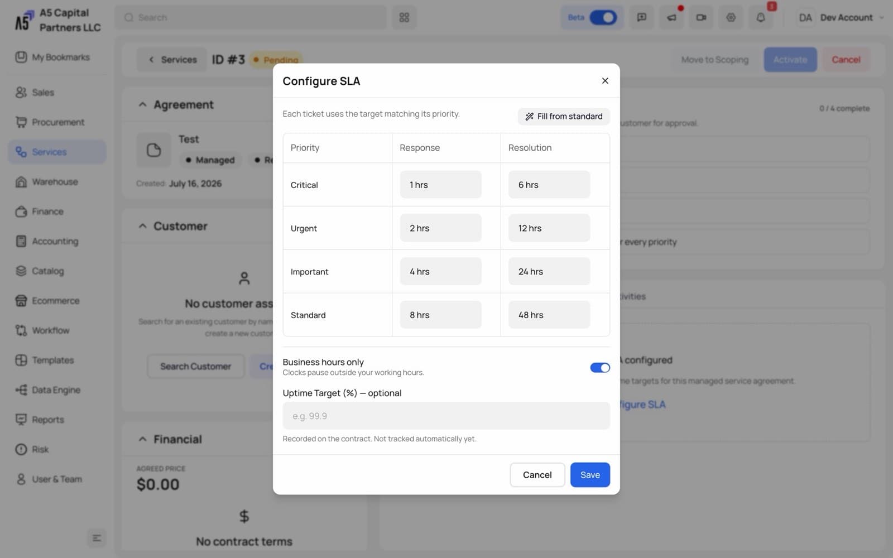Viewport: 893px width, 558px height.
Task: Edit Urgent response 2 hrs field
Action: tap(440, 228)
